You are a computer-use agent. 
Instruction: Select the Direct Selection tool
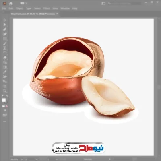(5, 25)
